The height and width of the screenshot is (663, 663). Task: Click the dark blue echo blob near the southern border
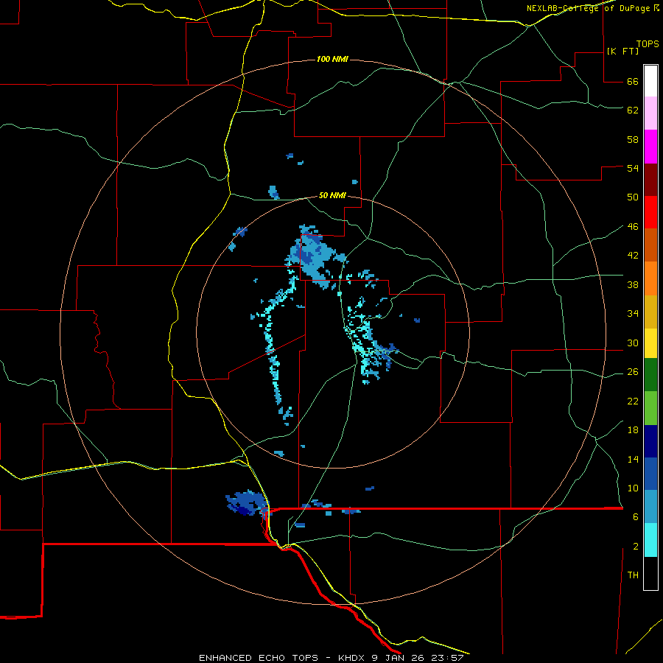pos(247,502)
